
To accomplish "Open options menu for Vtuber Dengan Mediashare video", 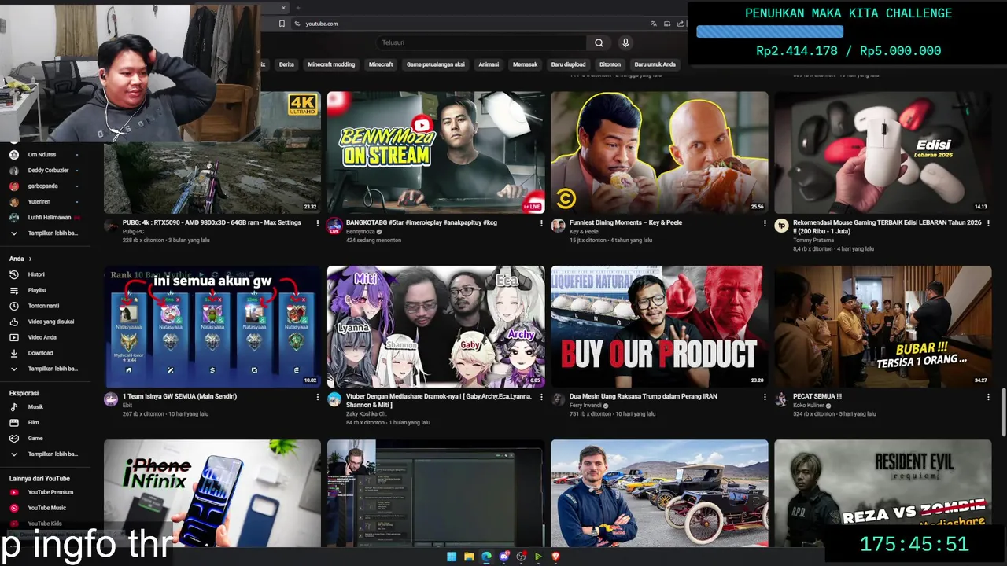I will [x=541, y=397].
